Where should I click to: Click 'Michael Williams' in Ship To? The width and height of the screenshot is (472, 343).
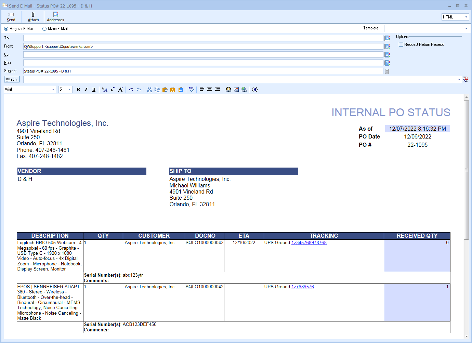[x=190, y=186]
